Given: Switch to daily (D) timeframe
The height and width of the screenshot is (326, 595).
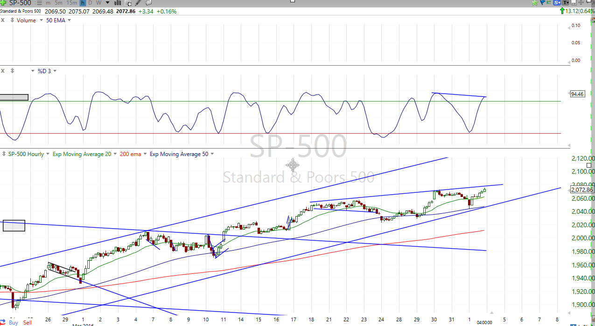Looking at the screenshot, I should tap(91, 3).
